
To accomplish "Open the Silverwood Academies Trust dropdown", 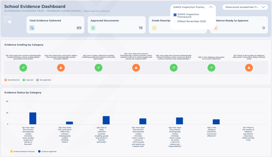I will (245, 7).
